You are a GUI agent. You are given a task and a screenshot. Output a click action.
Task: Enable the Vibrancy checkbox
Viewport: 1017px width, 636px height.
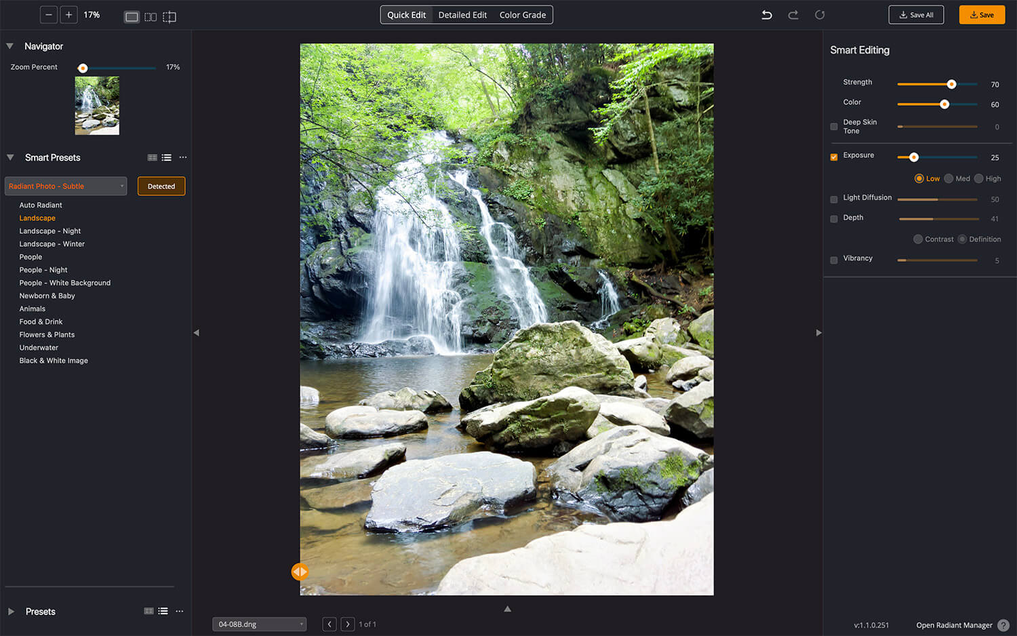[x=834, y=260]
